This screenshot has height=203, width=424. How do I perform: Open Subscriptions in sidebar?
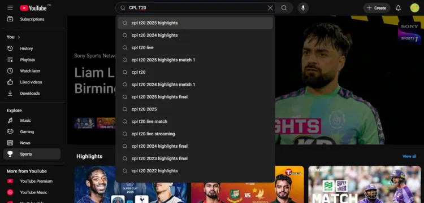(32, 19)
